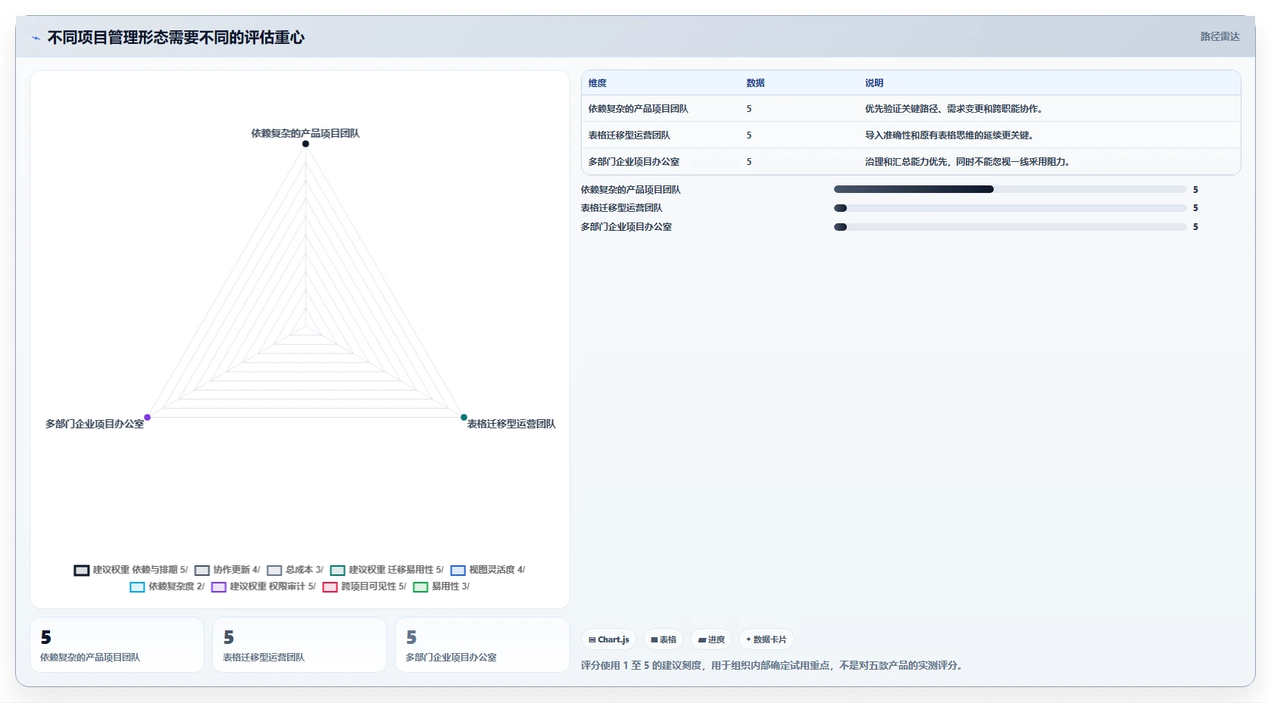
Task: Click the 表格 chip
Action: pyautogui.click(x=664, y=639)
